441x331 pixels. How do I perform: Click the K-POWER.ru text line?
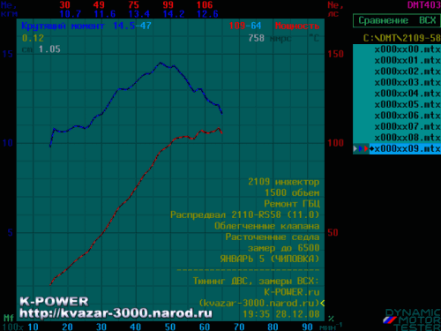(291, 292)
